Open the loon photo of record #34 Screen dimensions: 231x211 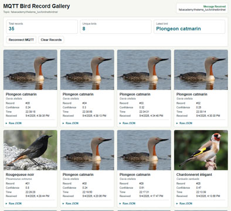[x=87, y=70]
